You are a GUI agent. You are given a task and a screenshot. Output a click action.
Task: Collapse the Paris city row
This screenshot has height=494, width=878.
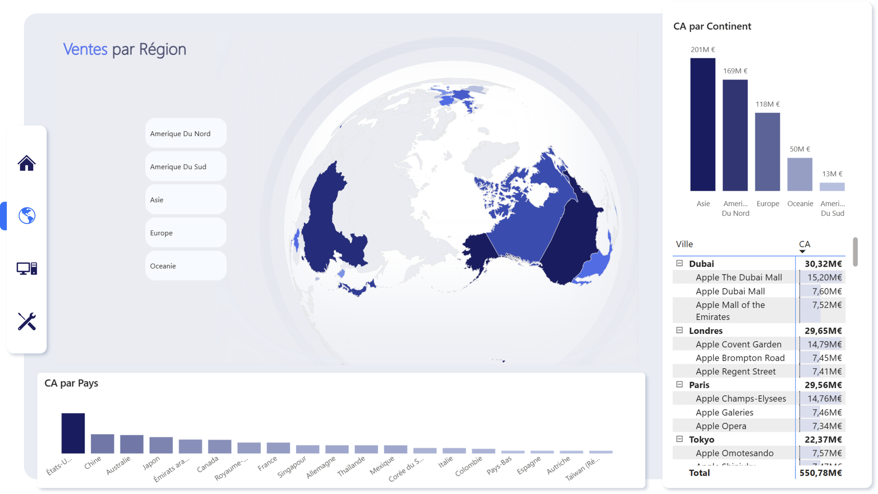[679, 384]
